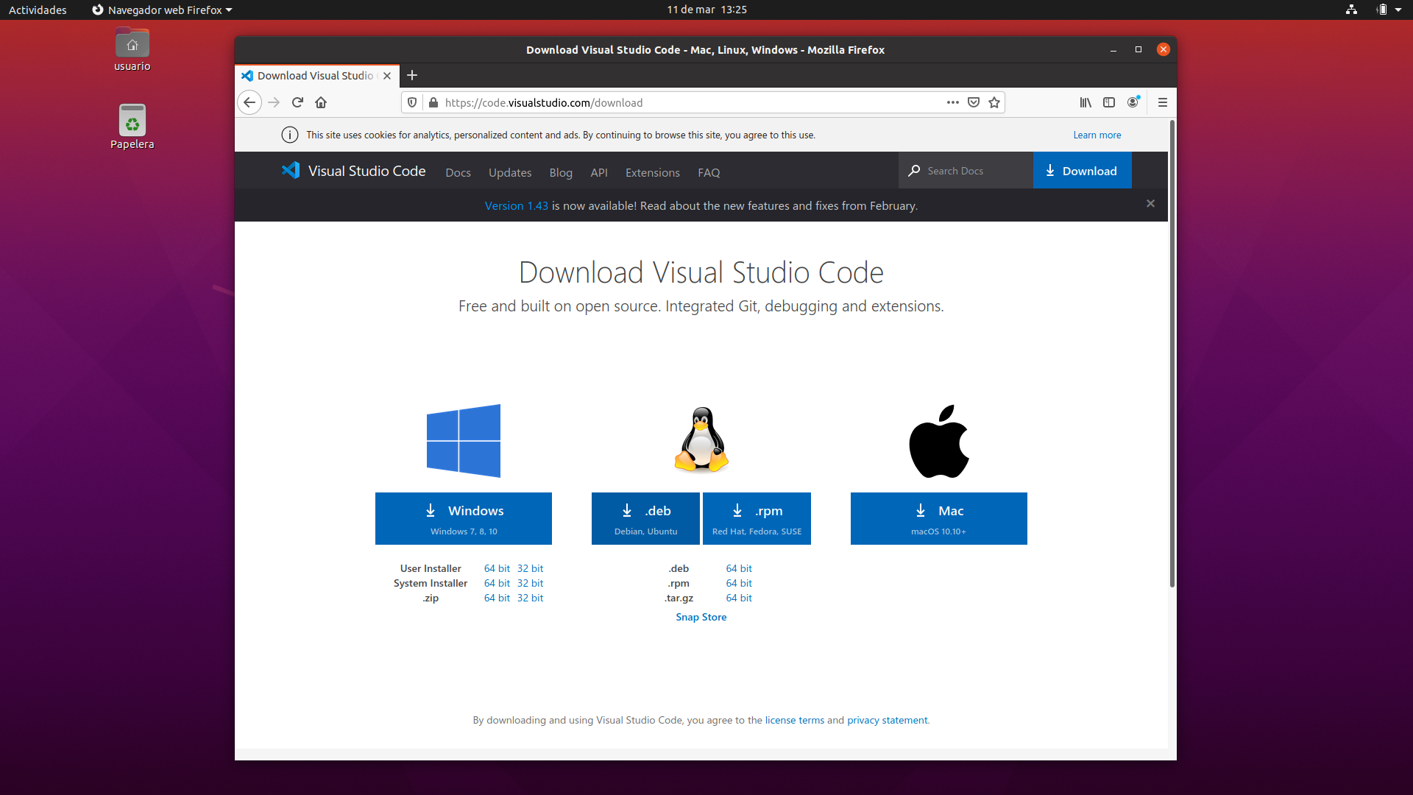The image size is (1413, 795).
Task: Dismiss the Version 1.43 announcement banner
Action: point(1150,204)
